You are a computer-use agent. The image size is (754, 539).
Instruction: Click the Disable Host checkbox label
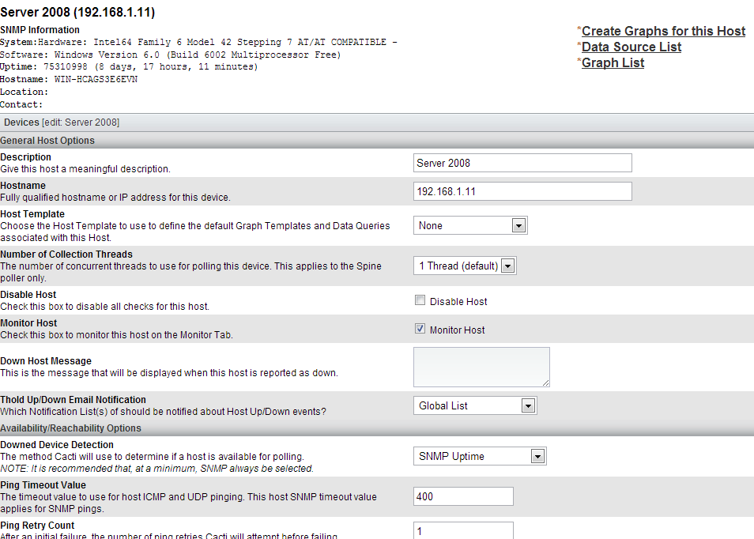click(x=458, y=301)
